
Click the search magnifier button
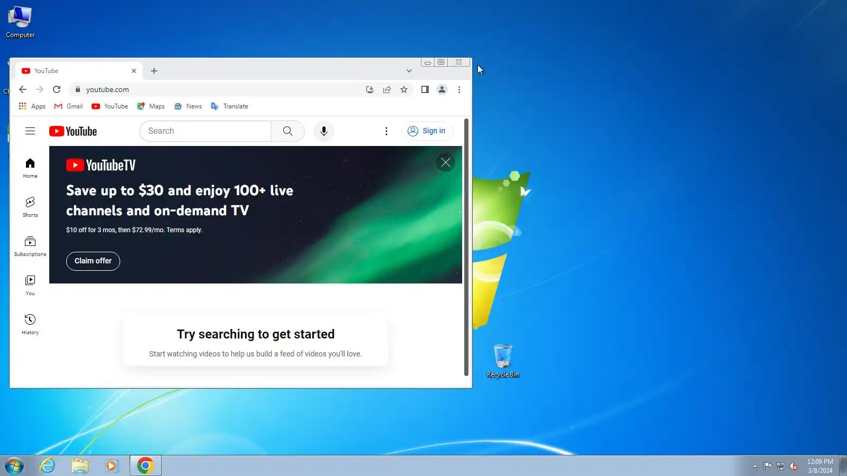click(287, 131)
